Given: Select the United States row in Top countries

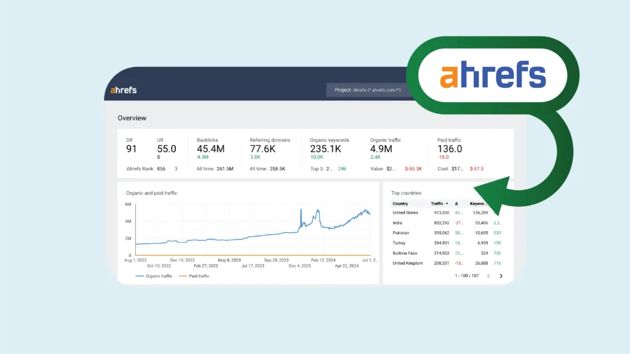Looking at the screenshot, I should coord(405,213).
